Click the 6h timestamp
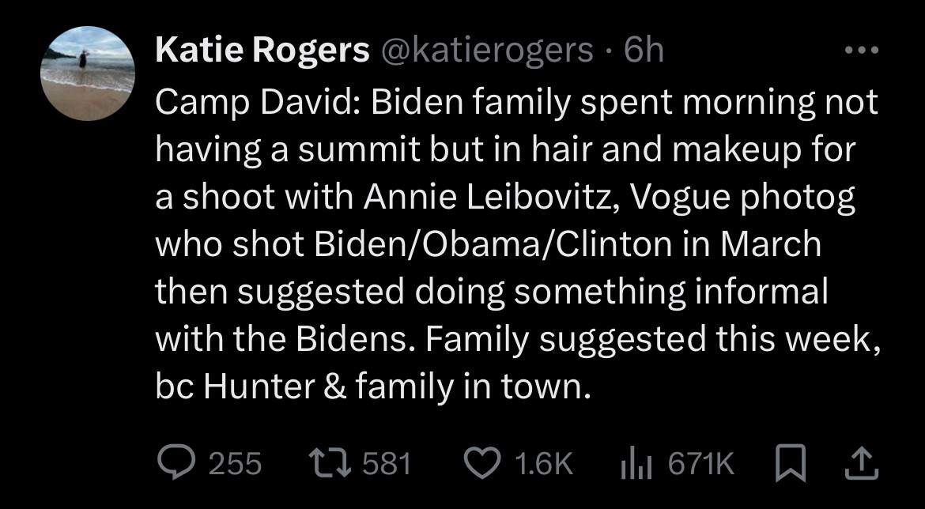Image resolution: width=925 pixels, height=509 pixels. click(644, 51)
